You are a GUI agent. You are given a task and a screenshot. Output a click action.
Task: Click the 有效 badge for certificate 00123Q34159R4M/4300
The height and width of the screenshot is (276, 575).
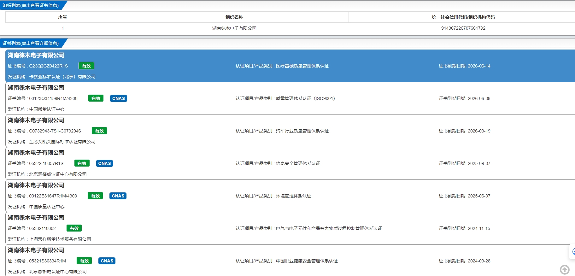96,98
